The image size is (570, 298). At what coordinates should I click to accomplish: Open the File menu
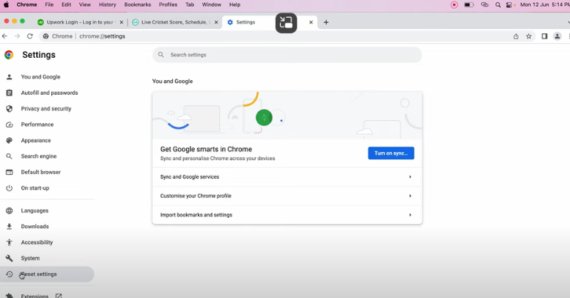pyautogui.click(x=49, y=4)
